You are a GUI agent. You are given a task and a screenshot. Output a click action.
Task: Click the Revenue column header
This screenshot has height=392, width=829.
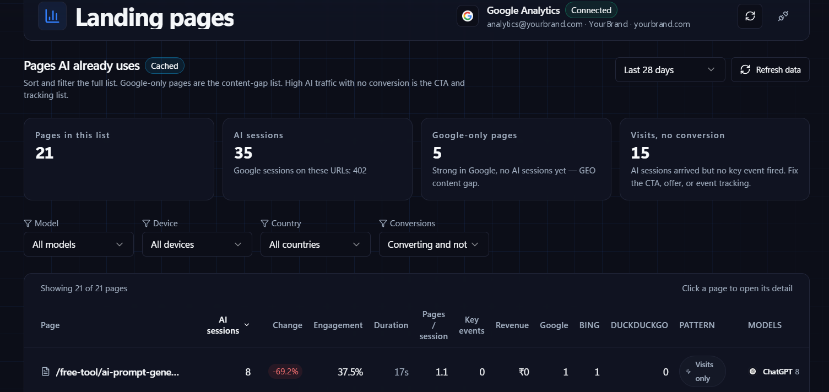(512, 325)
